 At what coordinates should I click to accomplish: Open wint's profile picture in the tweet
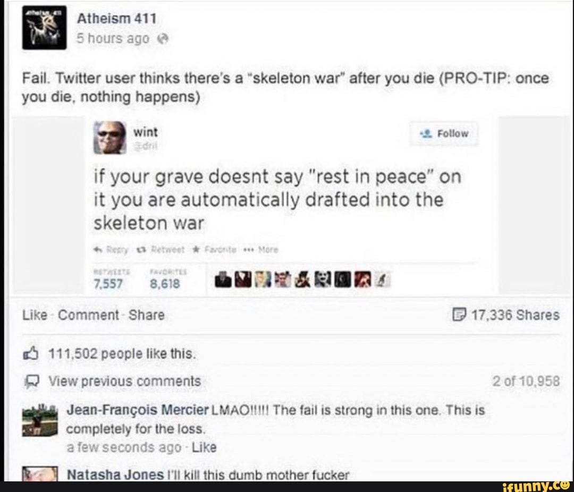click(110, 137)
